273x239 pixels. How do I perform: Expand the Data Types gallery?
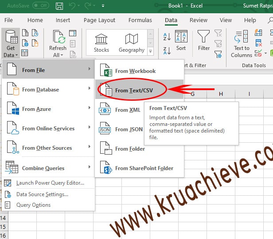coord(150,51)
